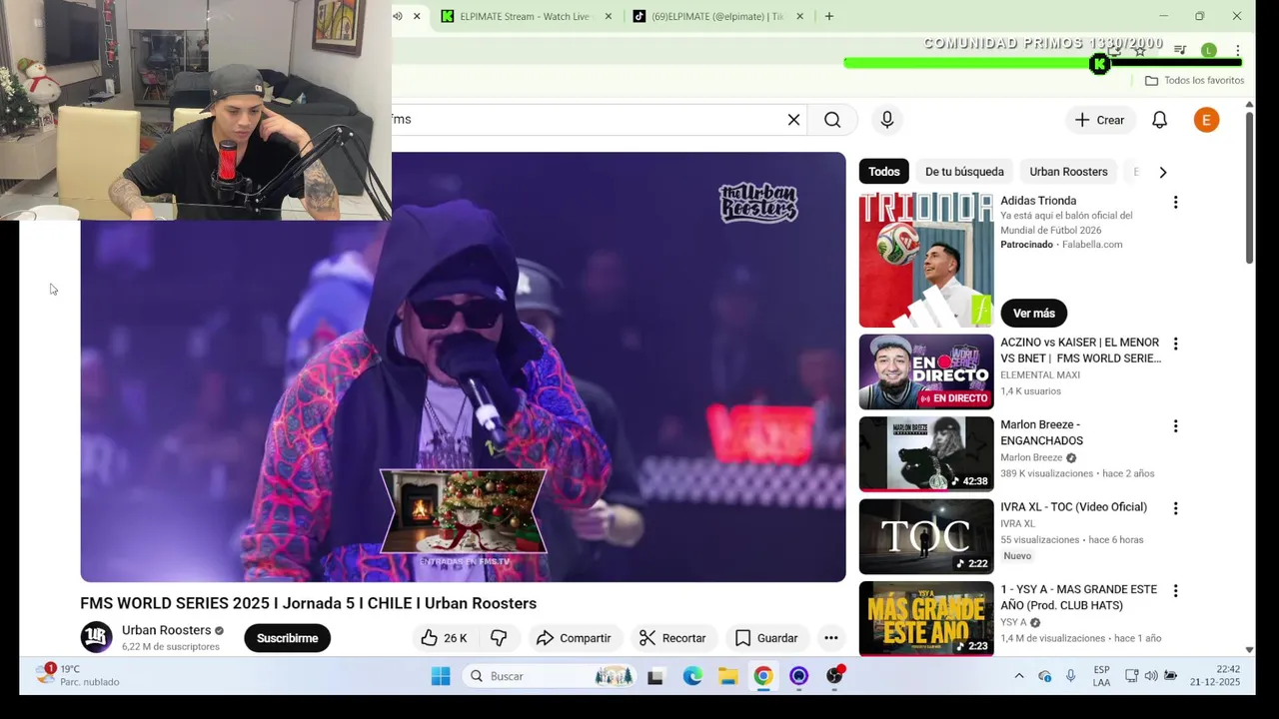Image resolution: width=1279 pixels, height=719 pixels.
Task: Open the Adidas Trionda ad thumbnail
Action: (x=926, y=260)
